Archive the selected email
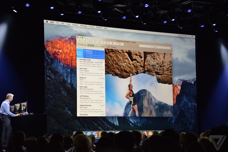 [x=95, y=42]
